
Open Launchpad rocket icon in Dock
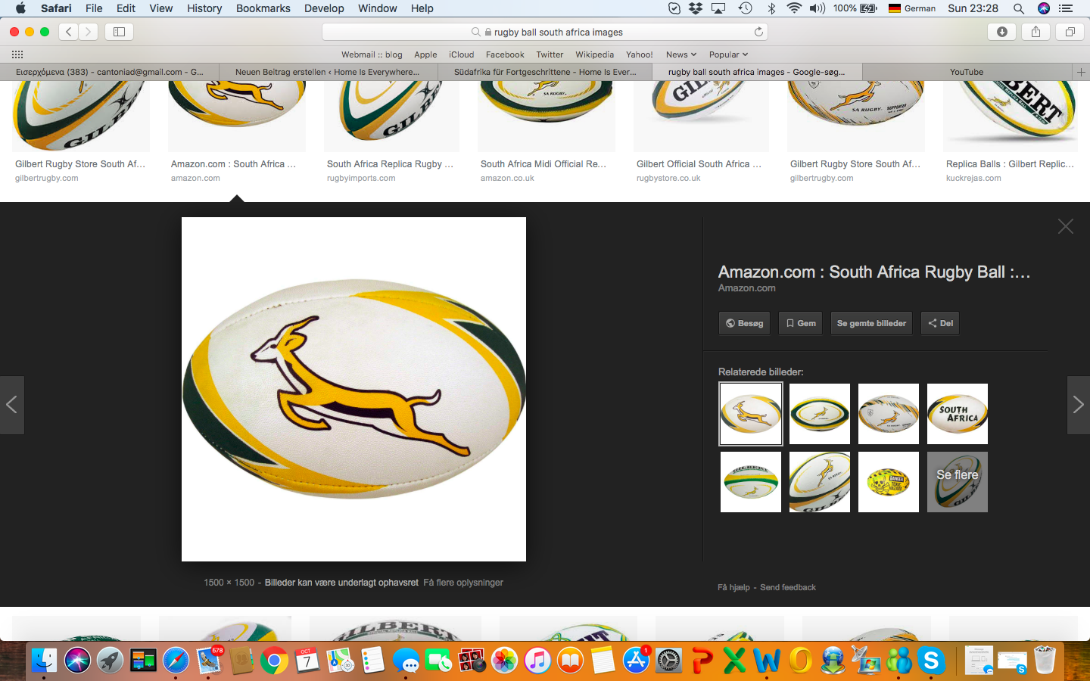(110, 661)
